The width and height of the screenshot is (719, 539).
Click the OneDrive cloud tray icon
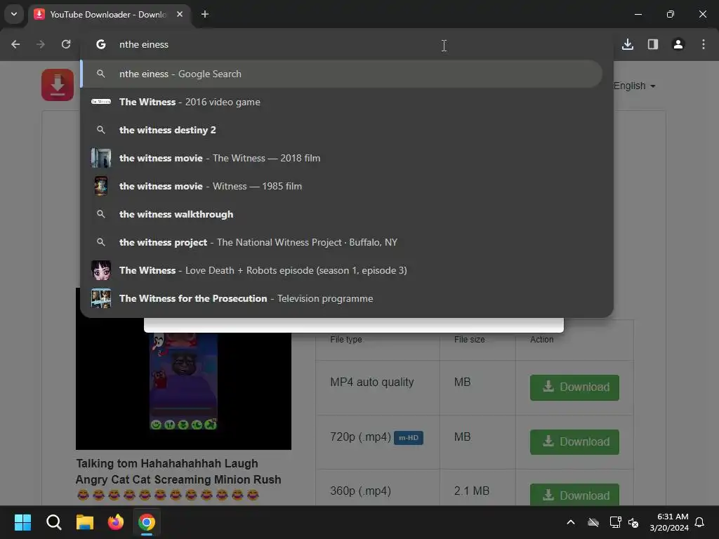pos(593,522)
